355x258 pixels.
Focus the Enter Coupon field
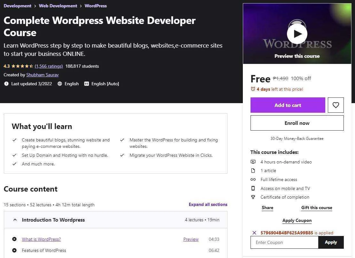click(284, 242)
